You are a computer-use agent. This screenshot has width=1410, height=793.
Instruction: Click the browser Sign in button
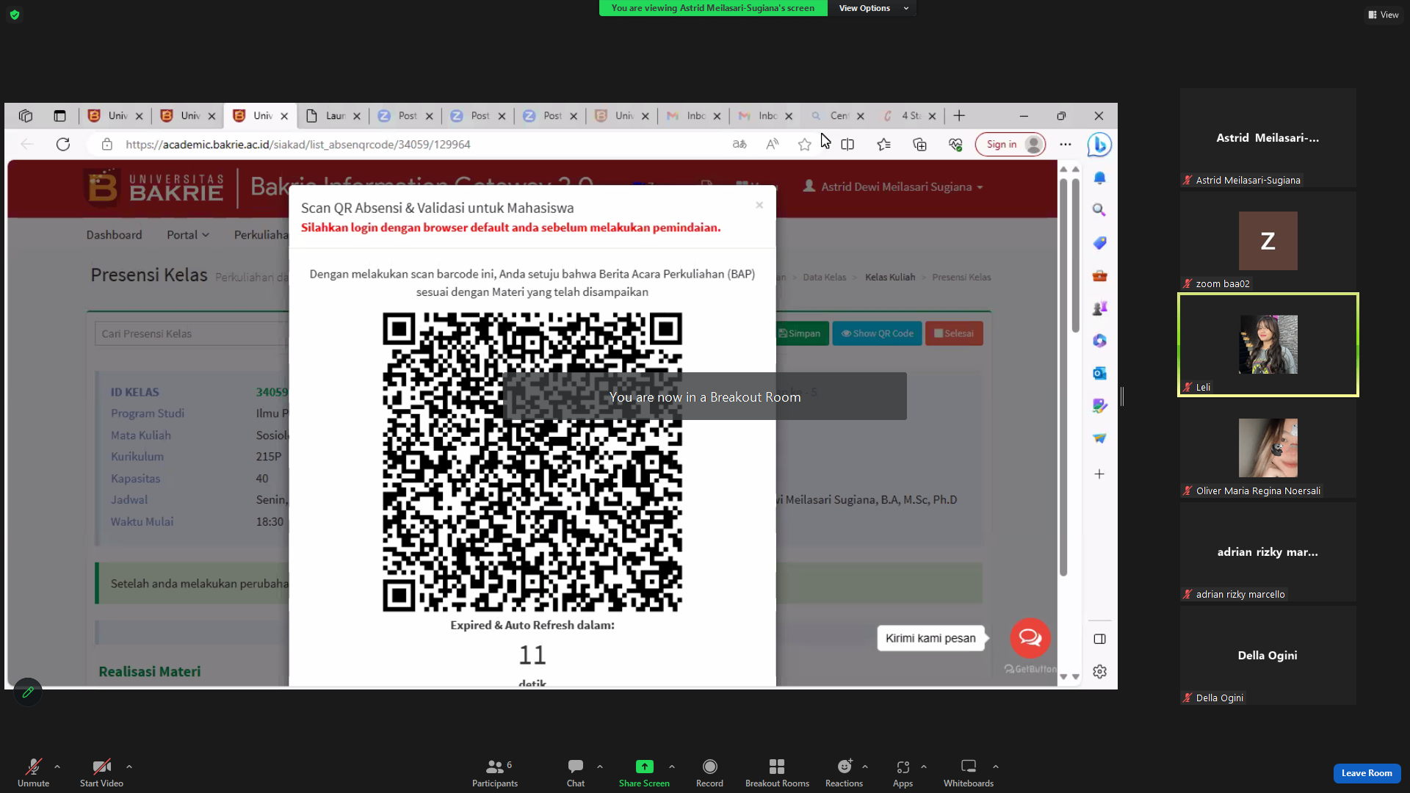pos(1011,145)
